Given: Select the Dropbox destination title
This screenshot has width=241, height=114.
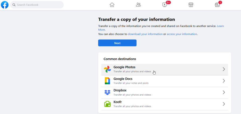Looking at the screenshot, I should tap(120, 90).
